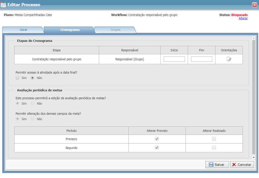
Task: Select the Cronograma tab
Action: click(70, 30)
